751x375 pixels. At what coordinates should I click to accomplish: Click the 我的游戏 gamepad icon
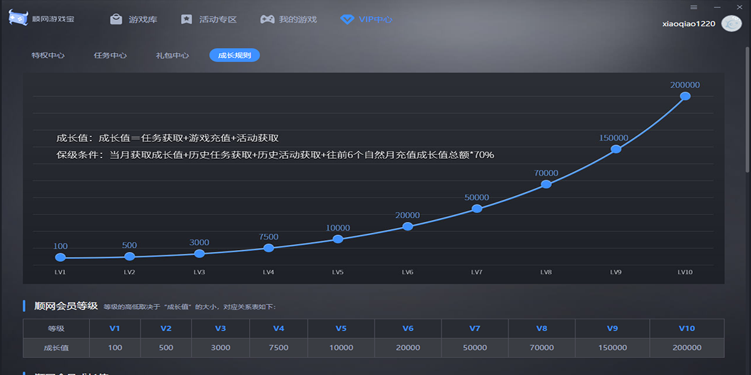tap(267, 19)
